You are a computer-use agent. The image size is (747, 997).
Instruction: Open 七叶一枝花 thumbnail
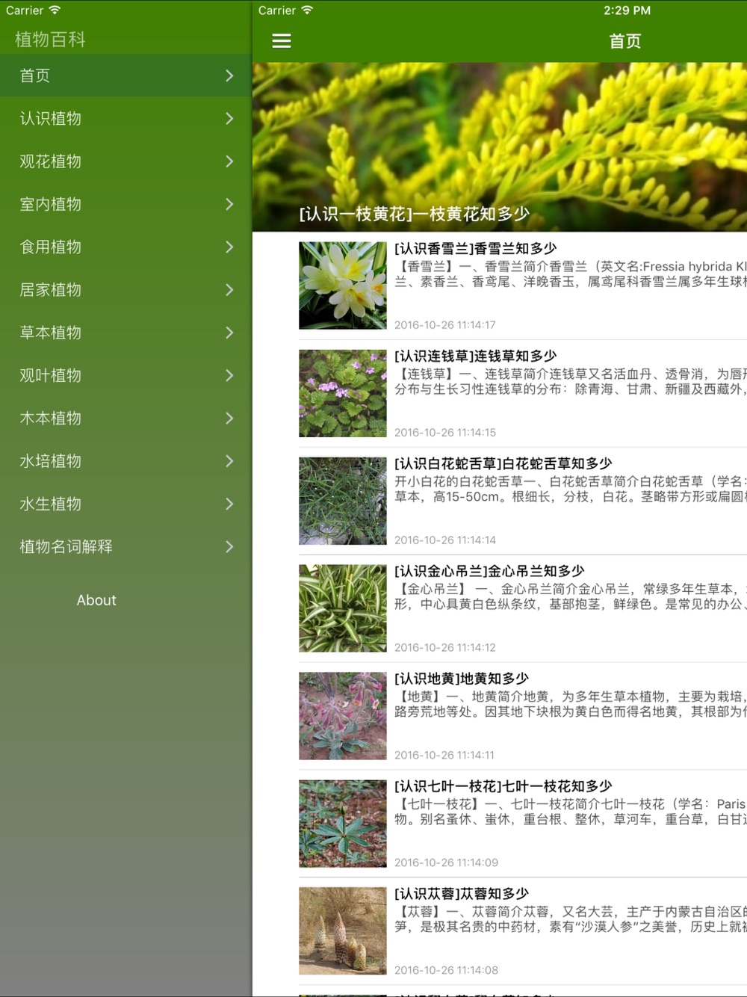pyautogui.click(x=343, y=824)
